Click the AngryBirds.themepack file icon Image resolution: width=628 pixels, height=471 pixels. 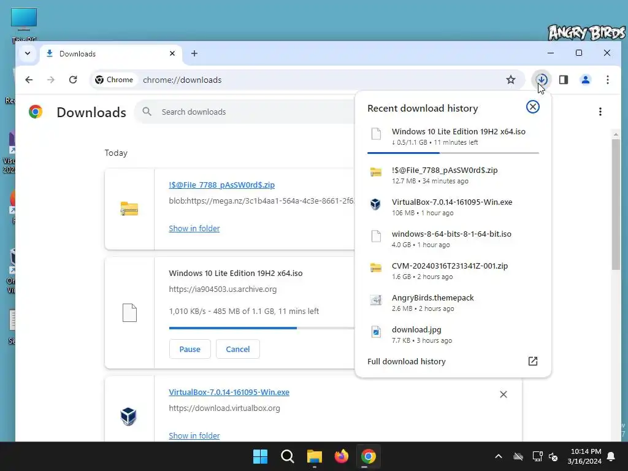[376, 299]
